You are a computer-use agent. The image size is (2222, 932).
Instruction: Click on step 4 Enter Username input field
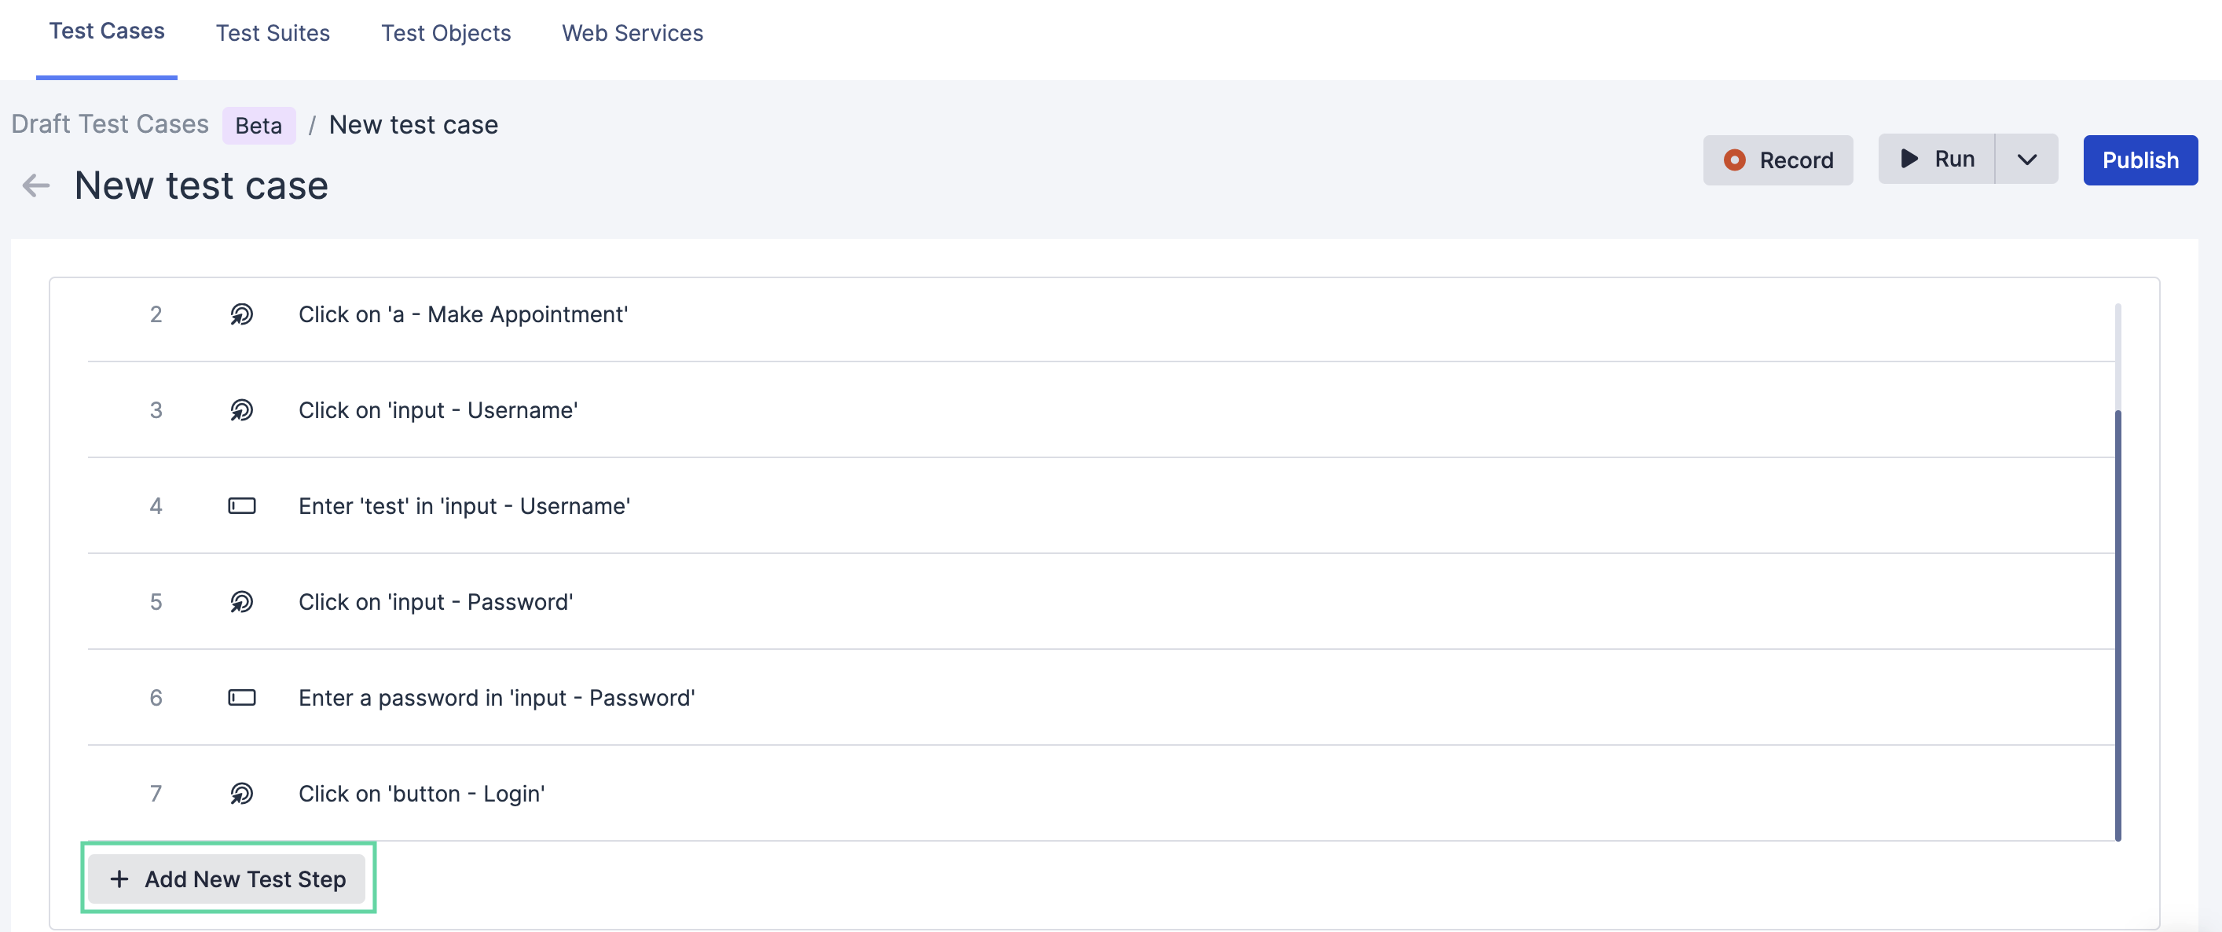[x=465, y=505]
